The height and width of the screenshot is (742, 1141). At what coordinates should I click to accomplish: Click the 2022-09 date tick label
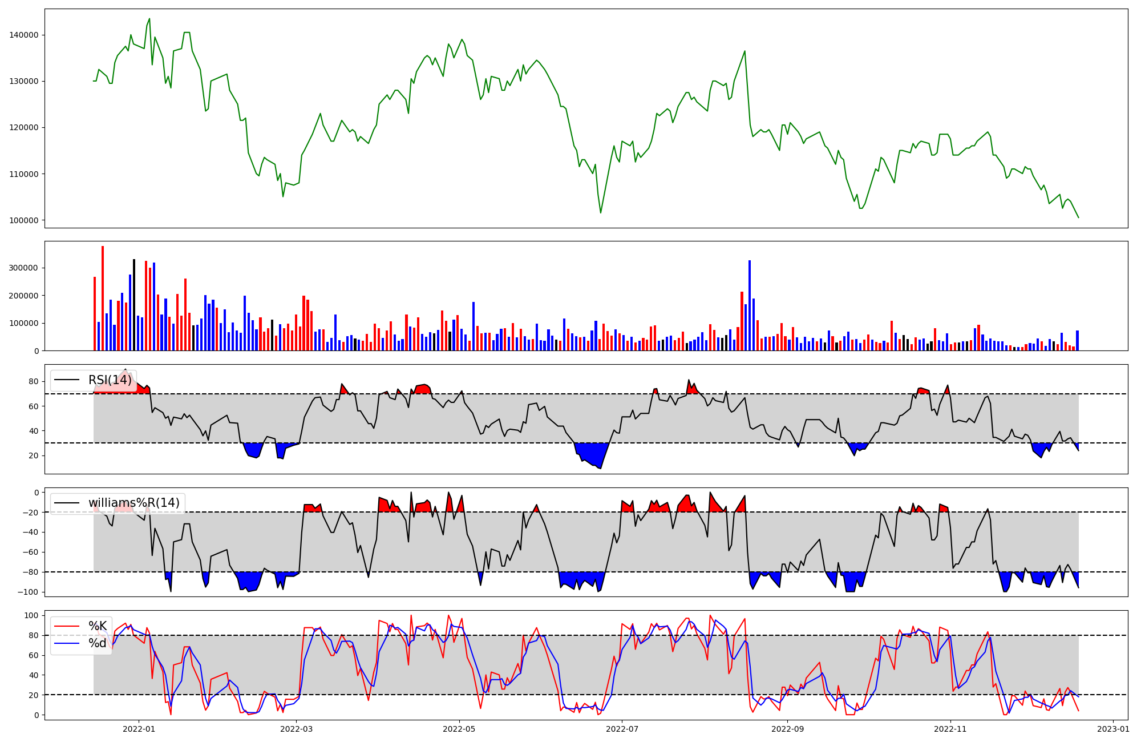[x=787, y=729]
